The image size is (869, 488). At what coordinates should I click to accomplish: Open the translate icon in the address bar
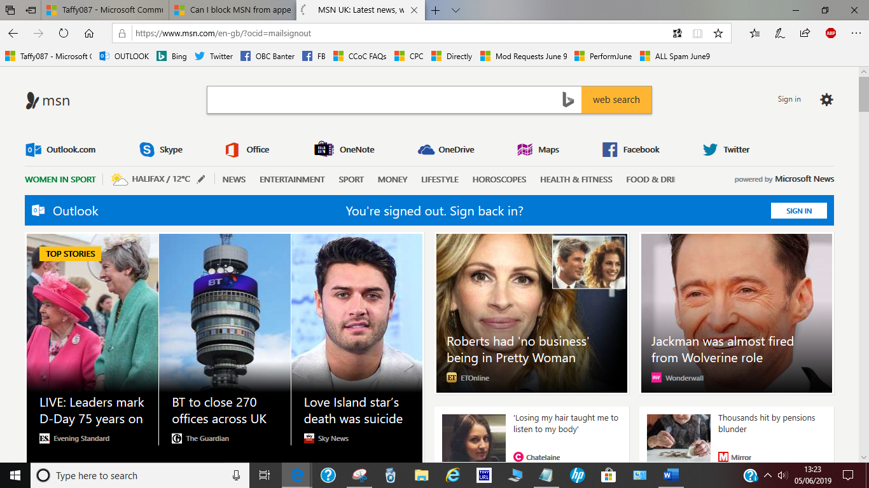point(677,33)
